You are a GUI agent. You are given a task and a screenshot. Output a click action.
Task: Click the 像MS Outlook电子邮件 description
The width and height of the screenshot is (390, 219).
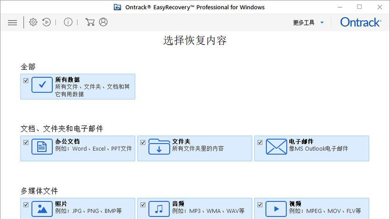click(x=319, y=149)
